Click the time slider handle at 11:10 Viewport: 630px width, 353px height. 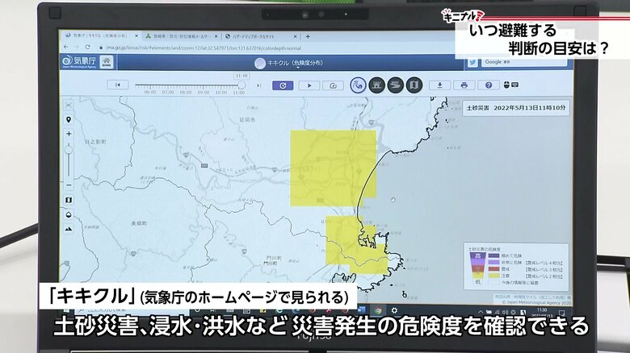pos(241,85)
